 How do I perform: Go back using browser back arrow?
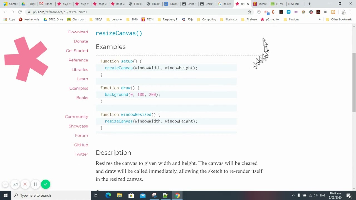tap(5, 12)
